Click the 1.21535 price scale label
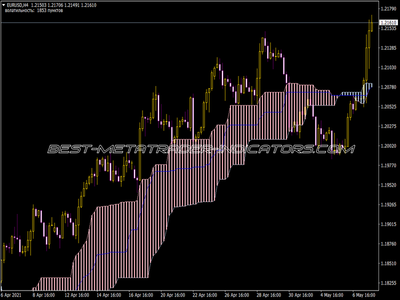 point(388,28)
